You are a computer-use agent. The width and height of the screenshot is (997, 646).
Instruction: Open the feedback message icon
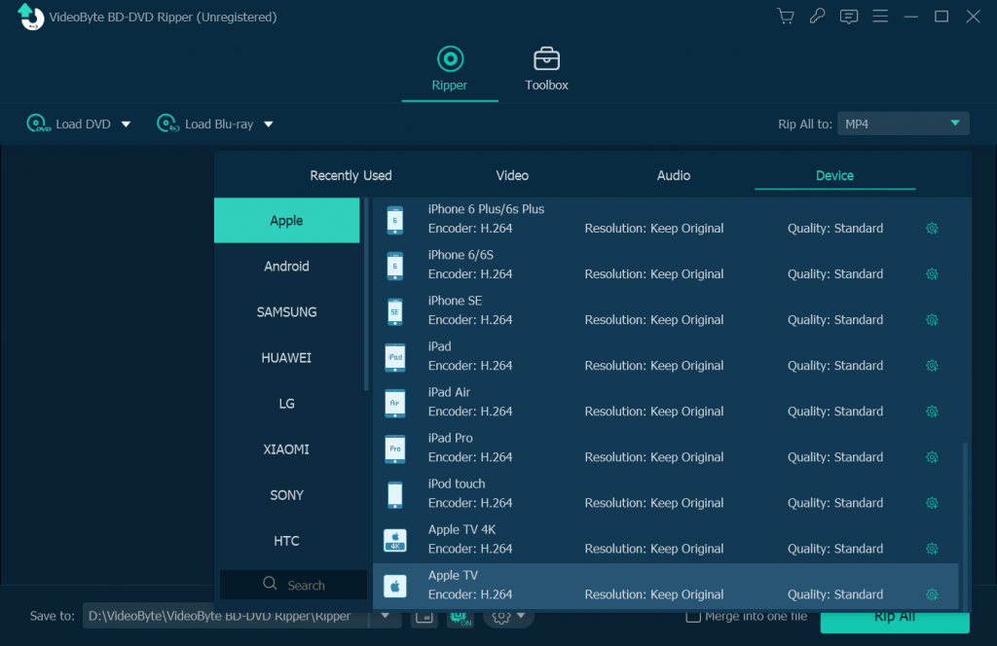[849, 17]
